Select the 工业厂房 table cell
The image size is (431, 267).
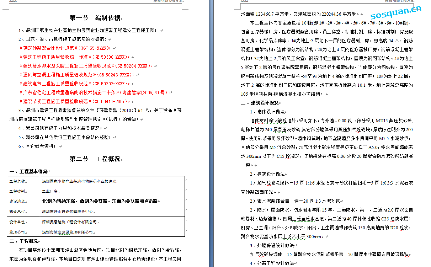tap(50, 191)
